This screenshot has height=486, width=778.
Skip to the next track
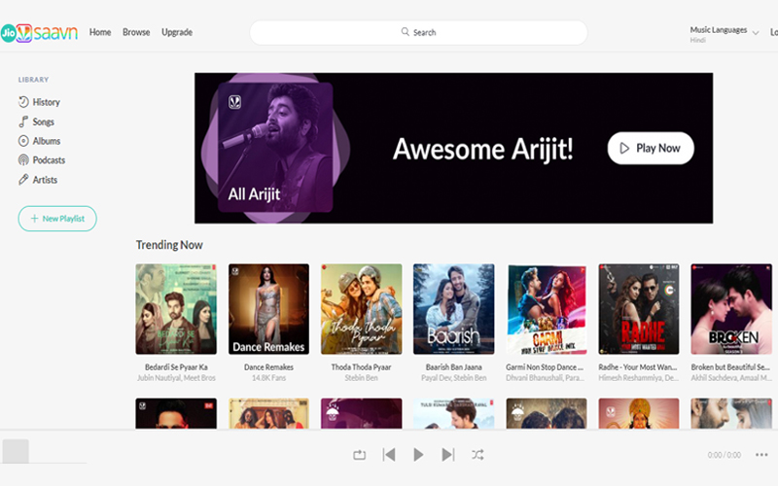coord(447,454)
